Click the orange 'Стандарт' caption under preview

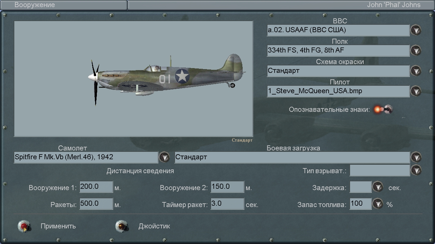pyautogui.click(x=242, y=140)
